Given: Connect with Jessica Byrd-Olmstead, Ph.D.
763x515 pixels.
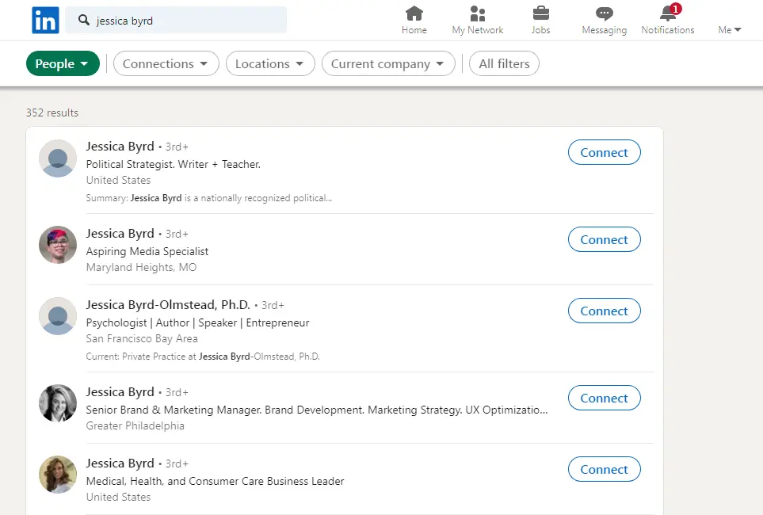Looking at the screenshot, I should [x=604, y=311].
